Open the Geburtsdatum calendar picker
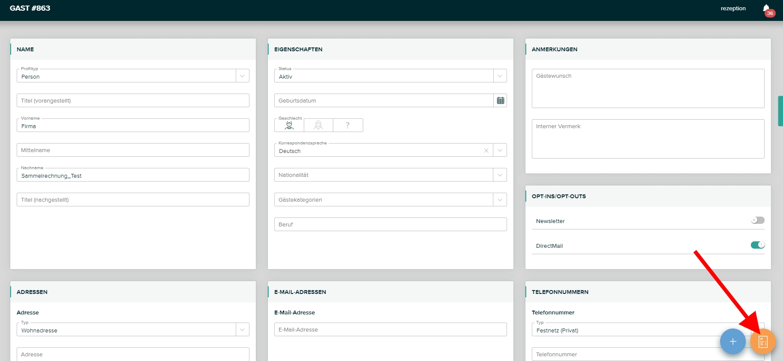This screenshot has width=783, height=361. tap(500, 101)
